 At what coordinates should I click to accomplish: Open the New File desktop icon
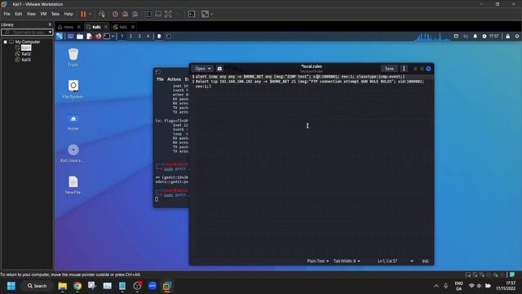pyautogui.click(x=73, y=185)
